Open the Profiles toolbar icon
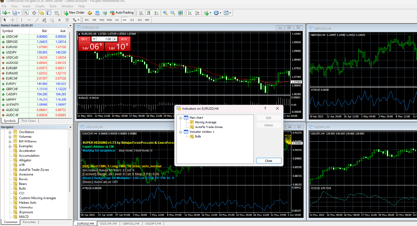 [15, 13]
